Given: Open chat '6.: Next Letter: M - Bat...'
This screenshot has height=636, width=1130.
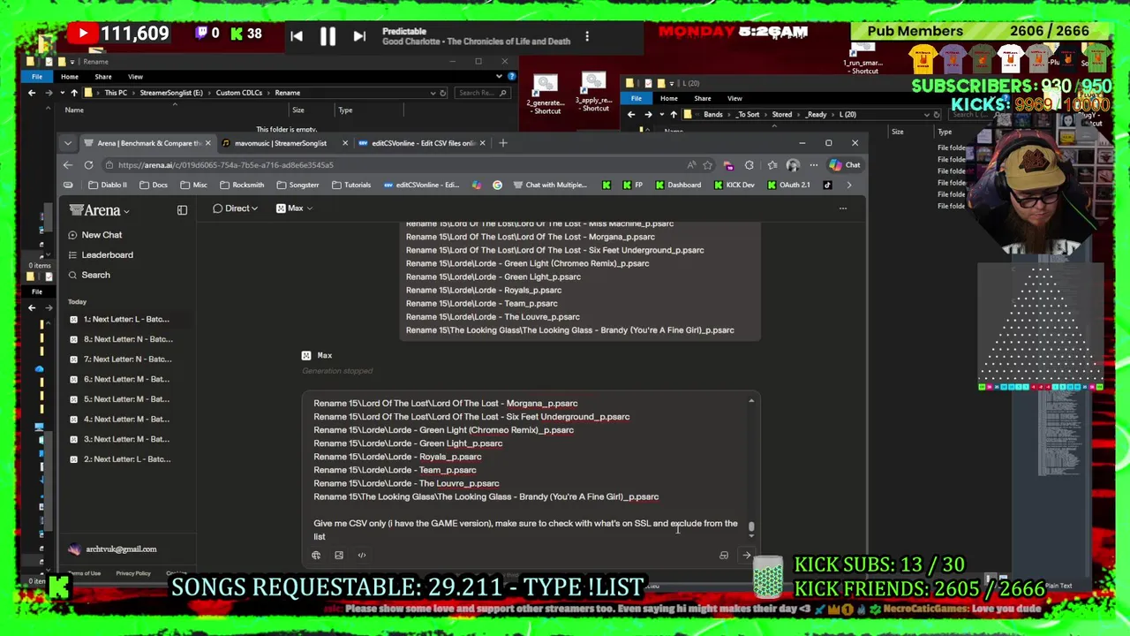Looking at the screenshot, I should pos(119,380).
